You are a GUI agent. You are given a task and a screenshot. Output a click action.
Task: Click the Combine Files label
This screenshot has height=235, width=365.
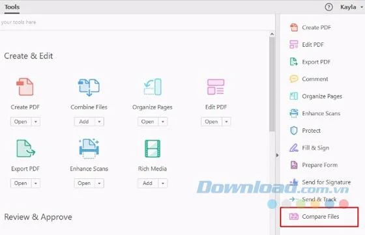89,107
